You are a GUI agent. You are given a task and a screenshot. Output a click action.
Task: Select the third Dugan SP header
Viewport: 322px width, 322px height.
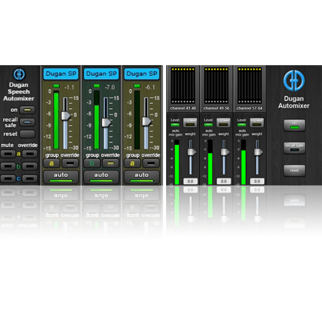(x=141, y=74)
